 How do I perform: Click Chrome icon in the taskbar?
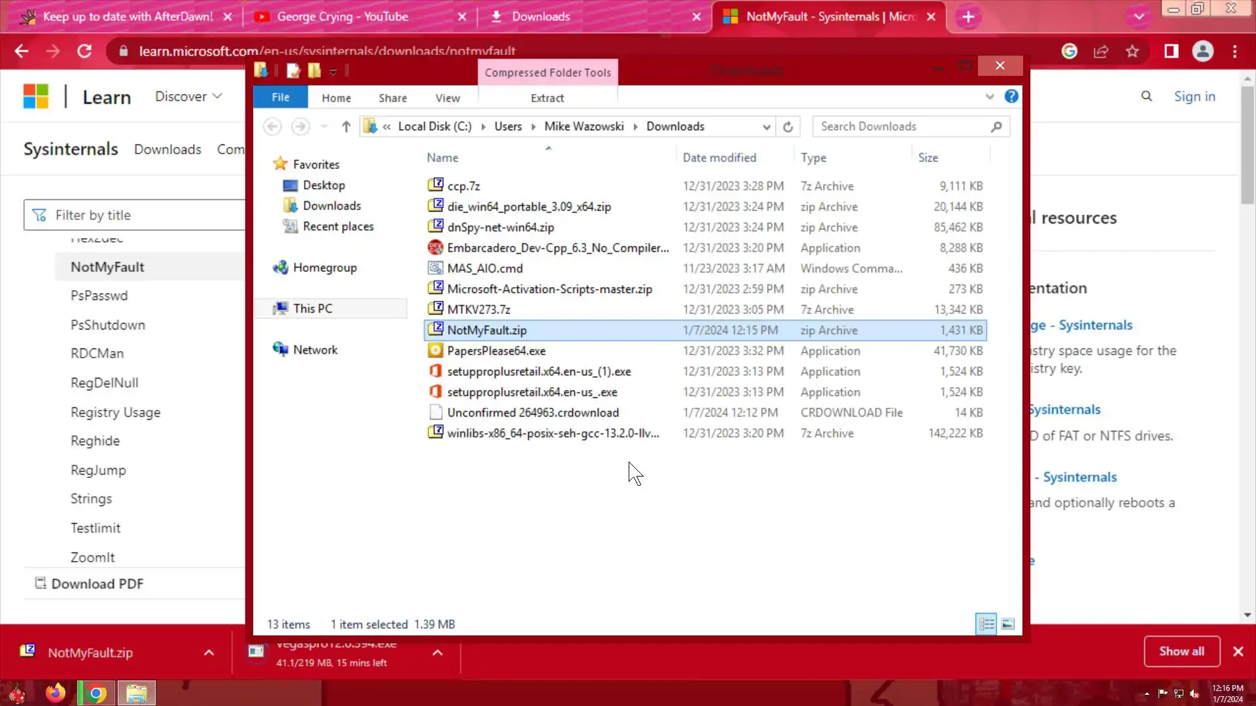(96, 693)
